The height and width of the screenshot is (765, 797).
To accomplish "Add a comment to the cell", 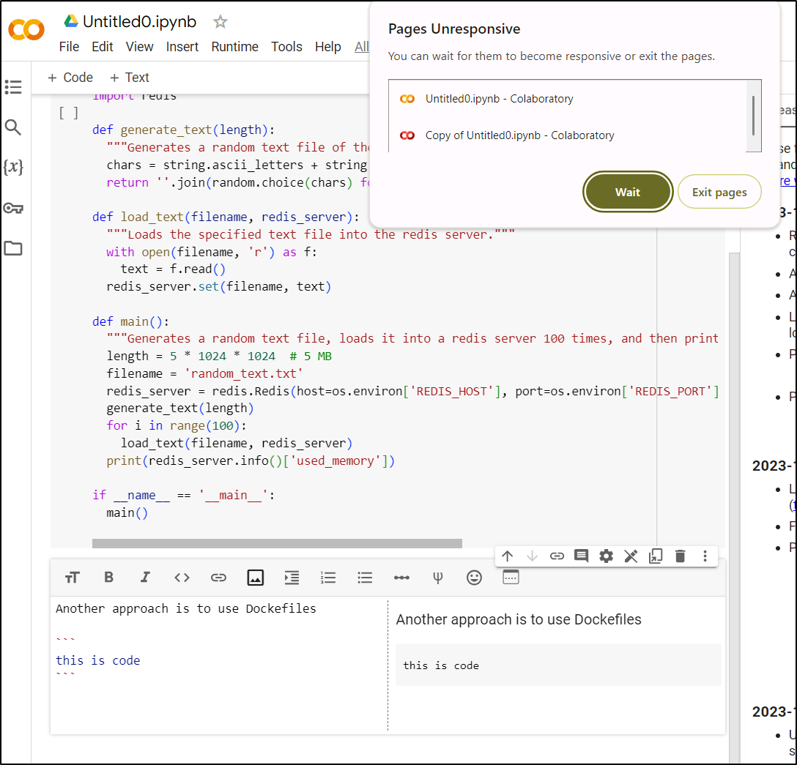I will coord(581,556).
